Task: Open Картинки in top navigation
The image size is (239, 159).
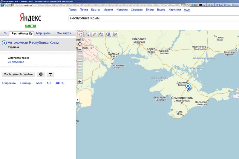Action: pos(175,10)
